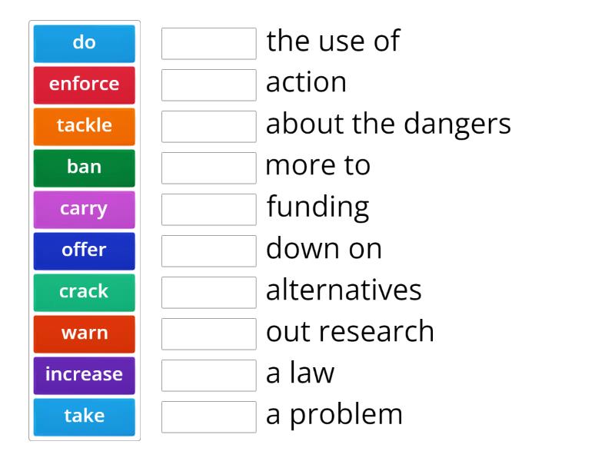
Task: Select the answer box beside 'alternatives'
Action: (208, 293)
